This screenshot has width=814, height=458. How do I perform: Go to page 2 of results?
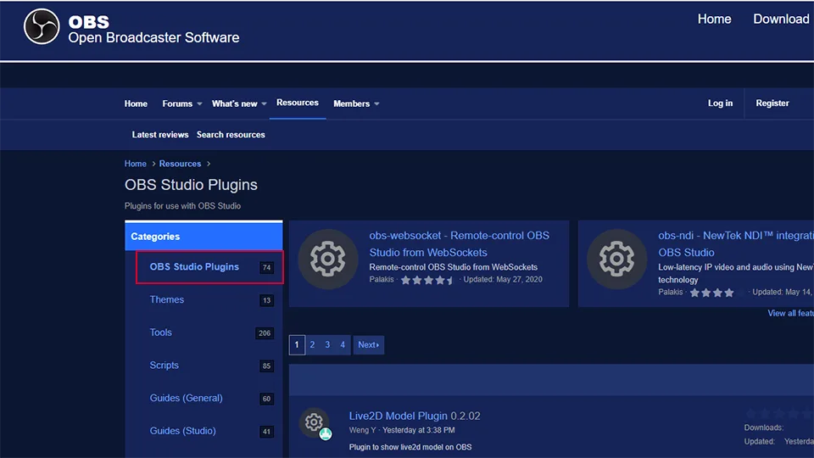[312, 345]
